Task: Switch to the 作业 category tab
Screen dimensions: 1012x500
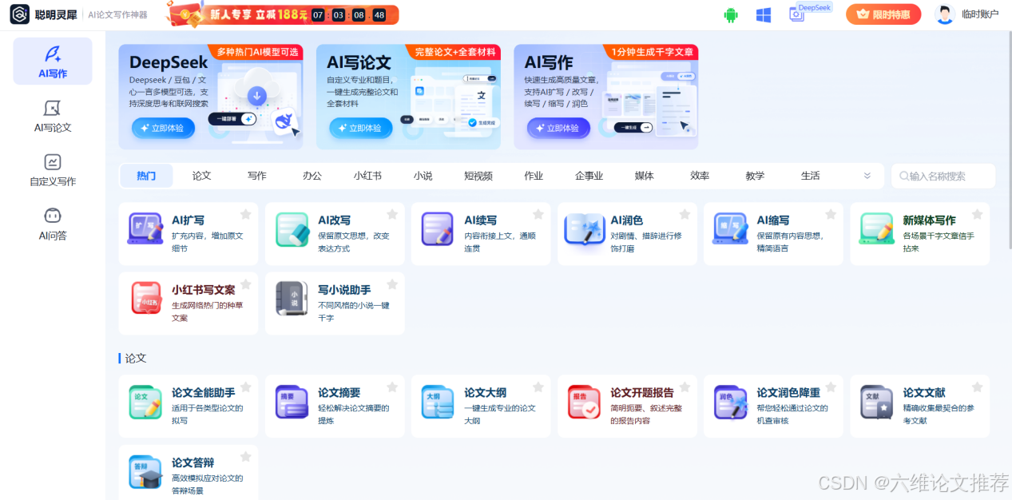Action: pyautogui.click(x=534, y=176)
